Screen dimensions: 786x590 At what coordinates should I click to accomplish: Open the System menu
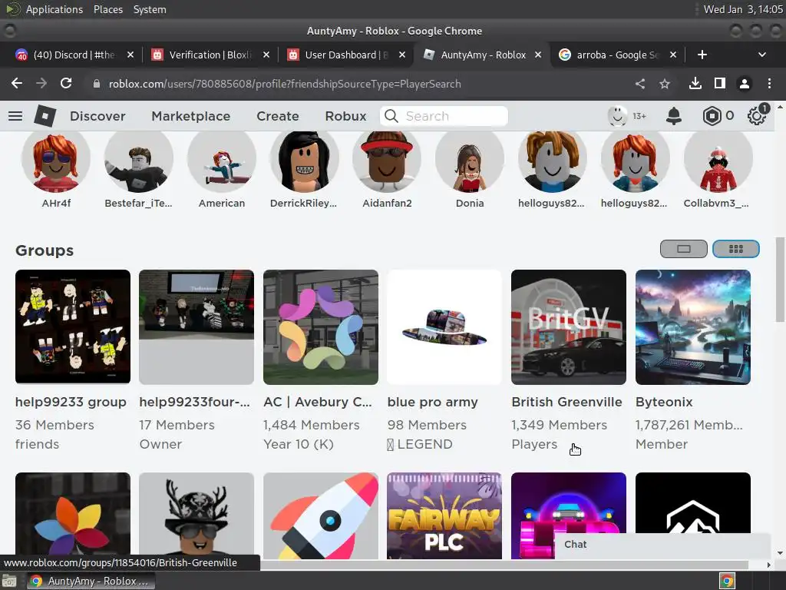pyautogui.click(x=150, y=9)
